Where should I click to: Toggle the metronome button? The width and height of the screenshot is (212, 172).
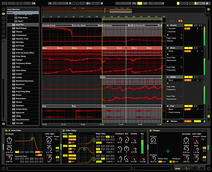[x=34, y=3]
